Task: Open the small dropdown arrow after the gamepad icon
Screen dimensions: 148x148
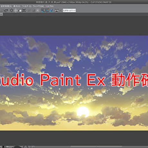Action: (x=60, y=10)
